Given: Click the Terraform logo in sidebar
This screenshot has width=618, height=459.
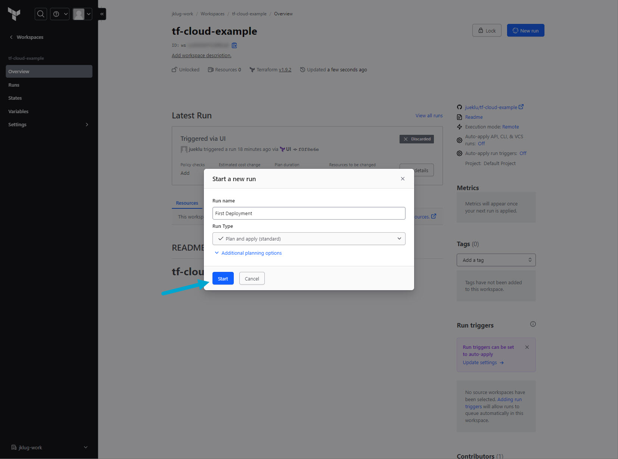Looking at the screenshot, I should [14, 14].
